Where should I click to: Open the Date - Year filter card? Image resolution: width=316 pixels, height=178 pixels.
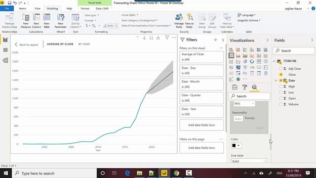(201, 112)
